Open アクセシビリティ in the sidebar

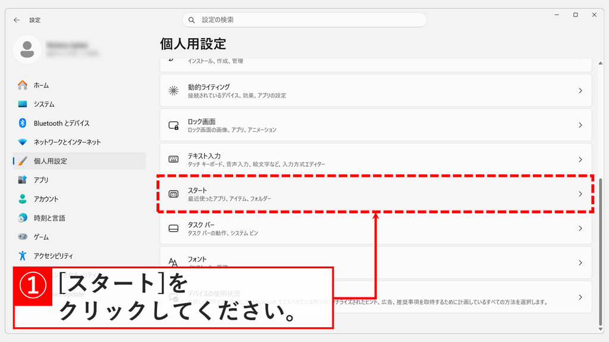pyautogui.click(x=79, y=255)
